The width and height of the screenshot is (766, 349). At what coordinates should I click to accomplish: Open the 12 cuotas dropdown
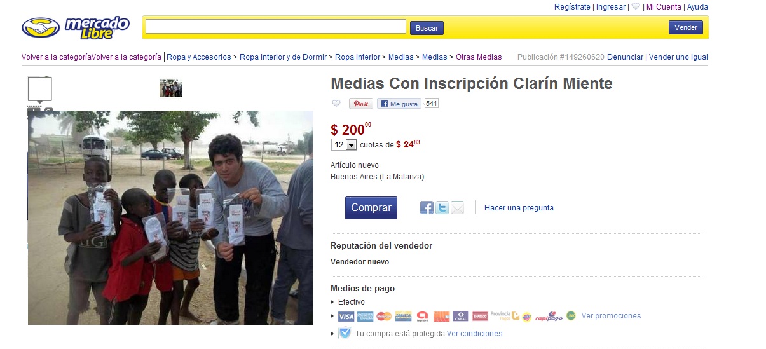[x=344, y=145]
